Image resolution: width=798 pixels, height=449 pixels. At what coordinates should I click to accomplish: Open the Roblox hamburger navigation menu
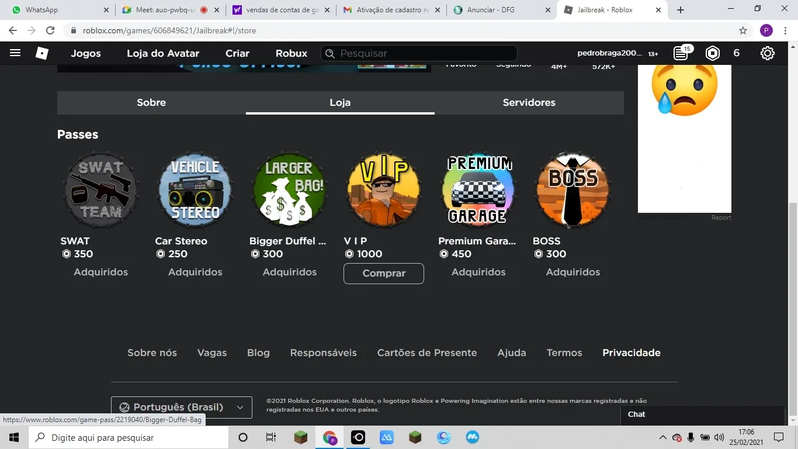coord(15,53)
